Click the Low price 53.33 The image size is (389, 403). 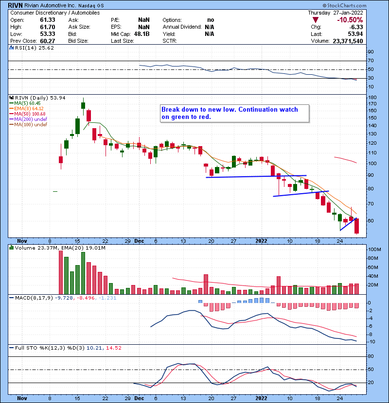(x=47, y=34)
